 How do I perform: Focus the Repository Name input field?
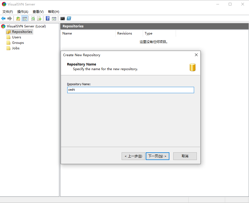click(x=130, y=90)
